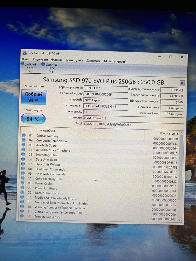Click the status icon for Percentage Used

click(x=23, y=154)
